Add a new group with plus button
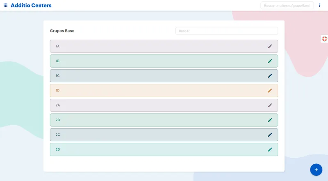Viewport: 328px width, 181px height. 316,170
